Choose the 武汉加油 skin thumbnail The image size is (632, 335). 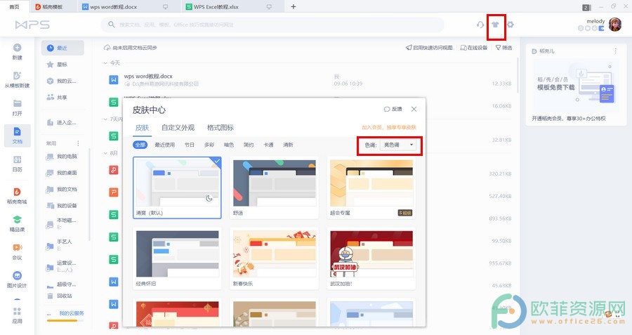(371, 258)
